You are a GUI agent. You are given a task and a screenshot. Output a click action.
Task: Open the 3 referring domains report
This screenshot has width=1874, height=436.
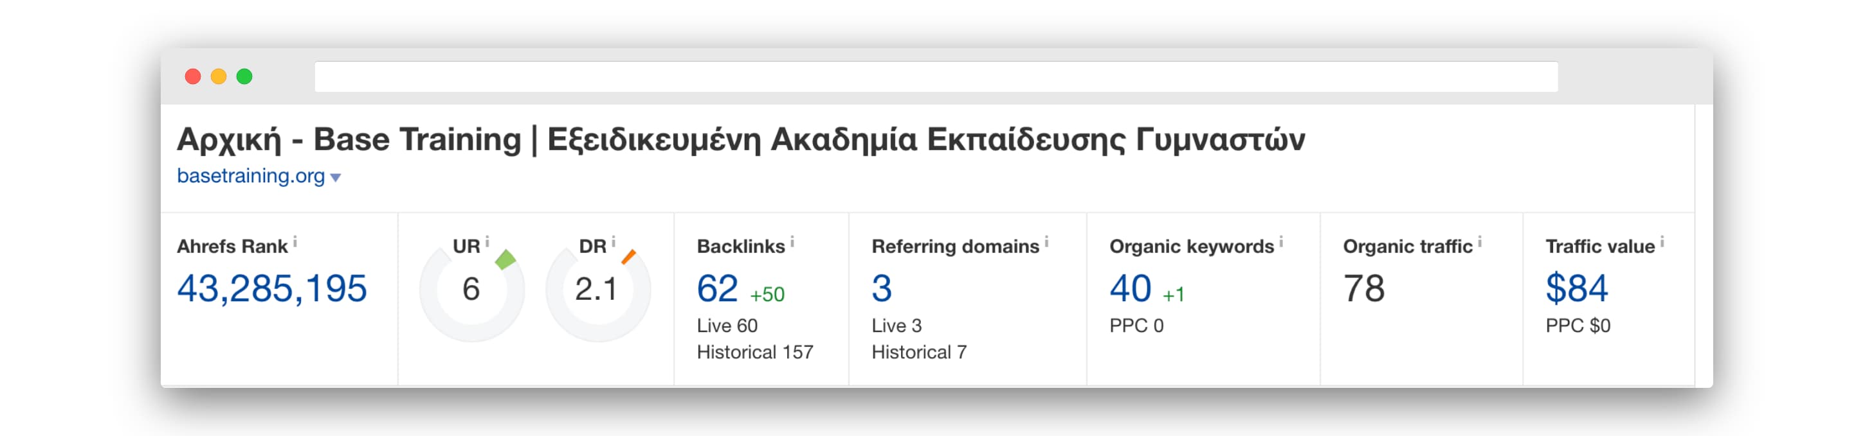coord(882,288)
